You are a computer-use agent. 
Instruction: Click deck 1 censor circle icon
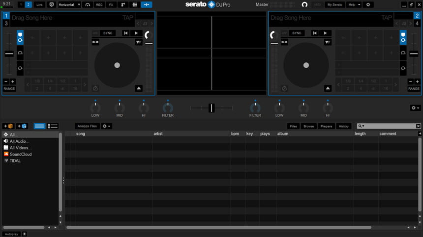[95, 88]
